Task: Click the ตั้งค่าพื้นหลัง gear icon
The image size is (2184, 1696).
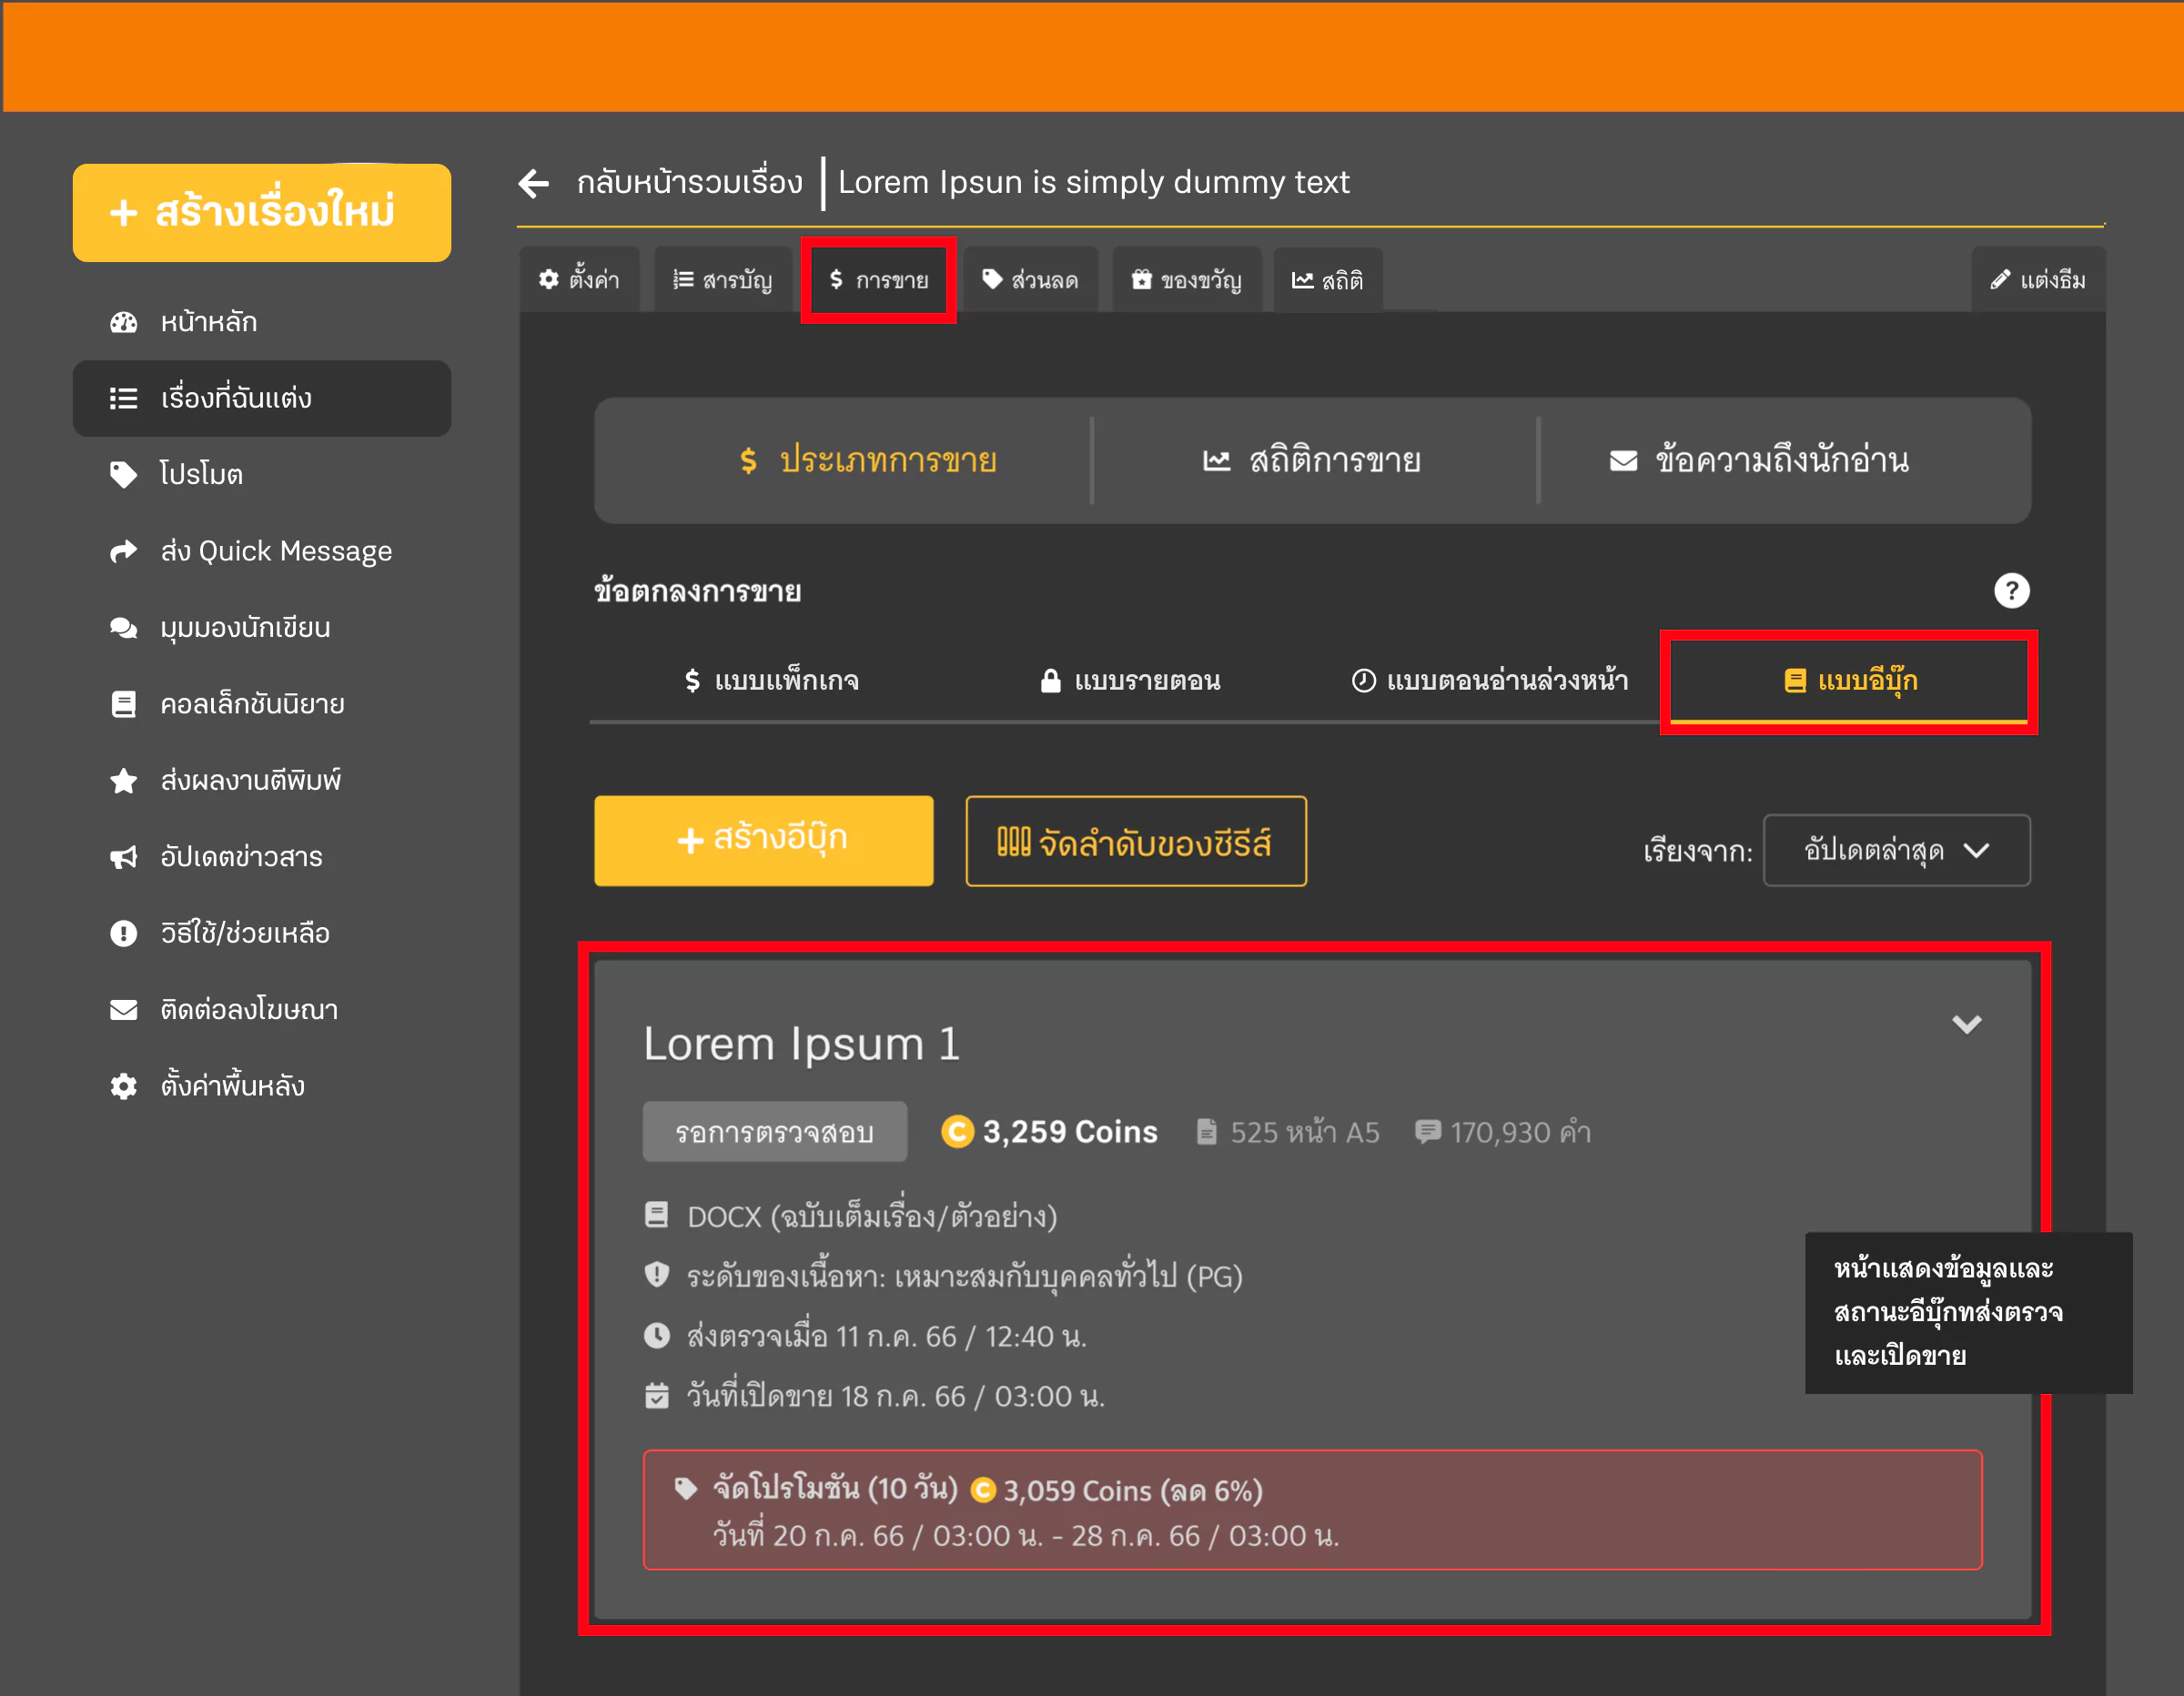Action: click(x=123, y=1086)
